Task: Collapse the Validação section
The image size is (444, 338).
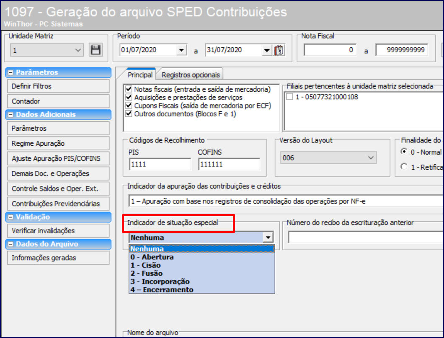Action: 11,217
